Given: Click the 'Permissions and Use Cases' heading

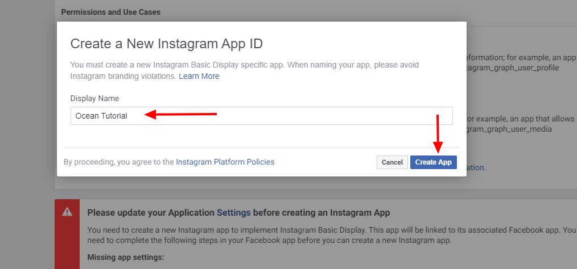Looking at the screenshot, I should coord(111,12).
